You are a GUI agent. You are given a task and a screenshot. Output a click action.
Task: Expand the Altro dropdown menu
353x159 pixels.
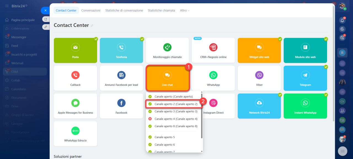coord(185,10)
